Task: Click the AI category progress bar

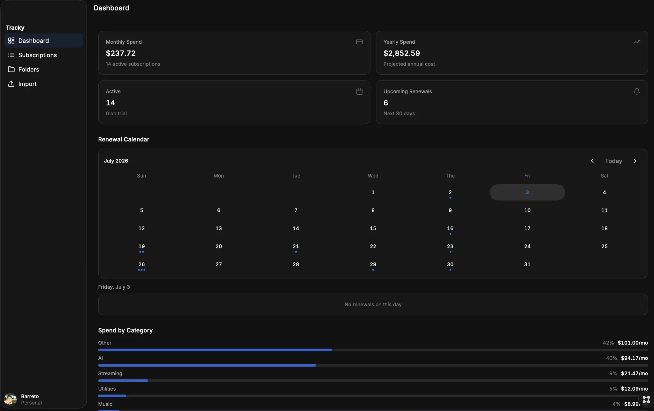Action: [373, 365]
